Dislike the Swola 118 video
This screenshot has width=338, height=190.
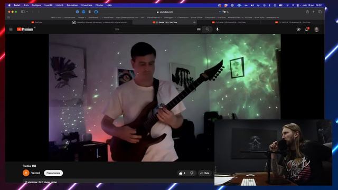pyautogui.click(x=192, y=173)
